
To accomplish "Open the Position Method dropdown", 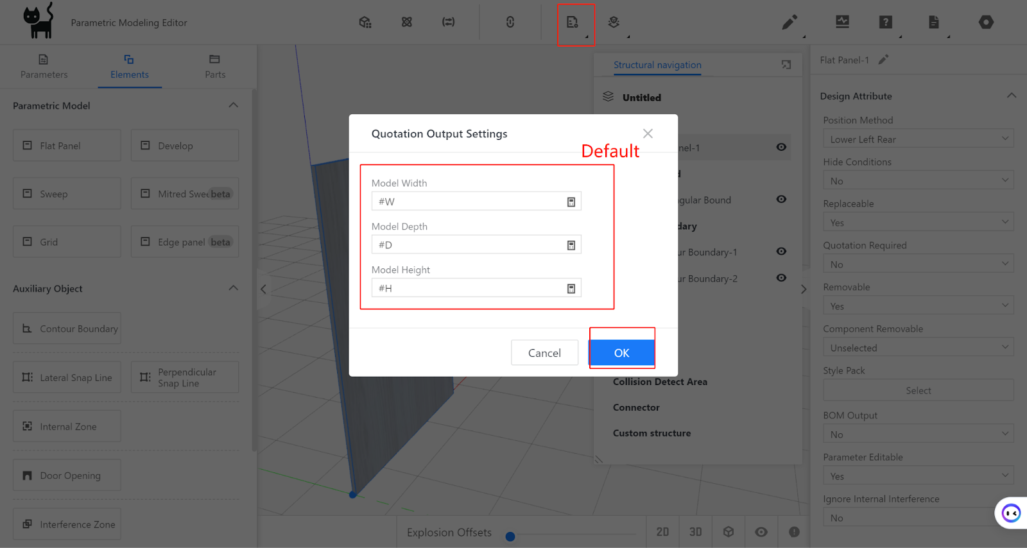I will coord(918,139).
